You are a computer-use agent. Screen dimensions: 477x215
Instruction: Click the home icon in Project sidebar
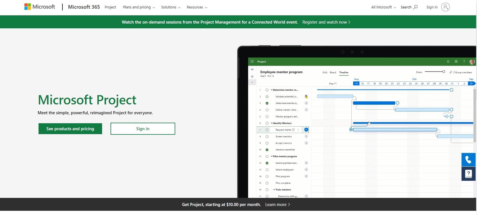pyautogui.click(x=252, y=76)
